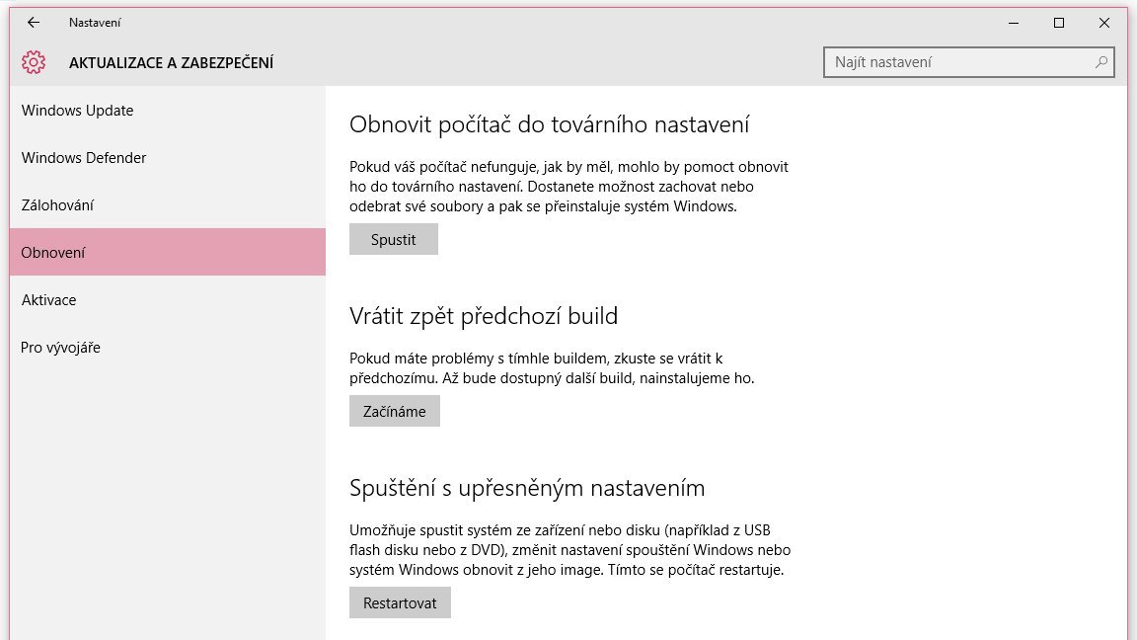Select the highlighted Obnovení item
1137x640 pixels.
pyautogui.click(x=168, y=252)
